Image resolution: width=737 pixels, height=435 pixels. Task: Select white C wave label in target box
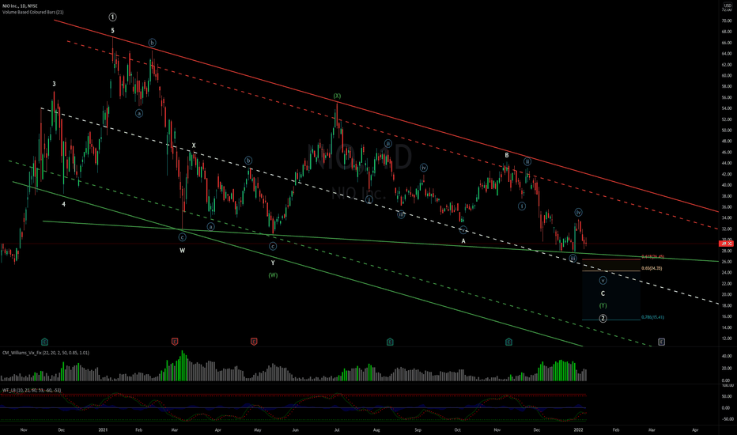[603, 293]
